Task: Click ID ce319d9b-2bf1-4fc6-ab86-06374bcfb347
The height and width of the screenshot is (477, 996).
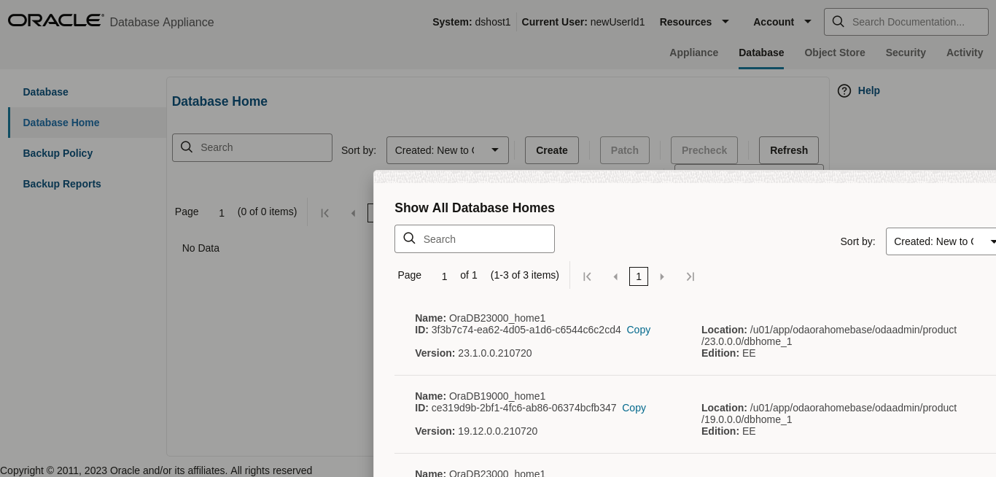Action: tap(524, 408)
